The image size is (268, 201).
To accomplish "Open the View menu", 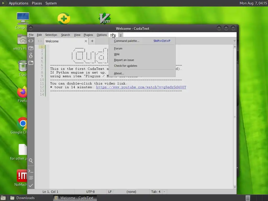I will tap(77, 35).
